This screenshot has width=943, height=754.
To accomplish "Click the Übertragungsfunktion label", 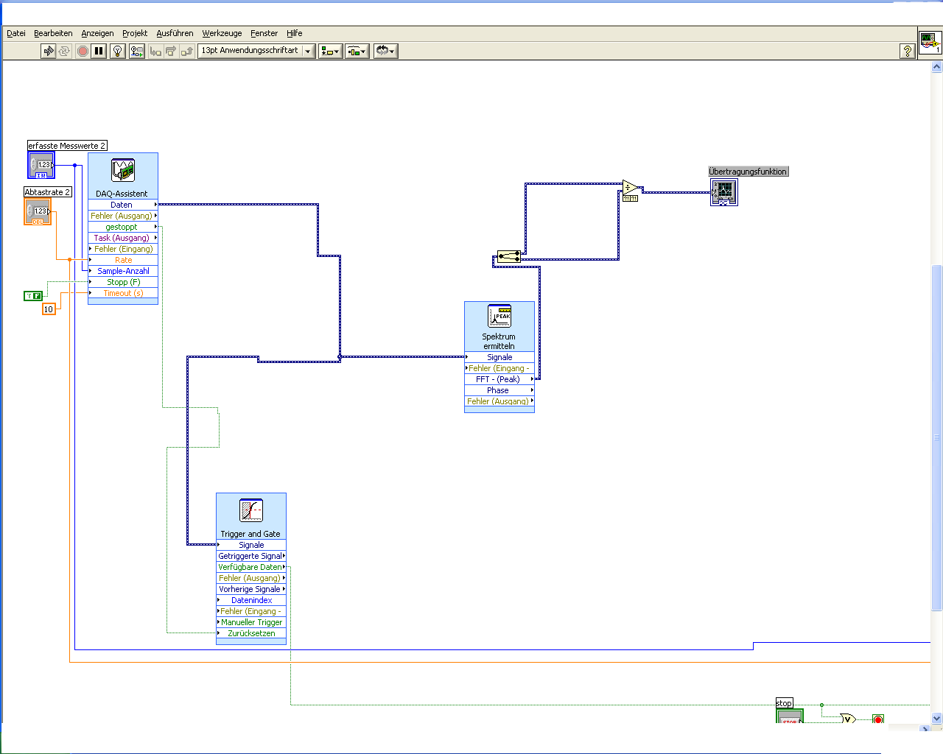I will [x=748, y=172].
